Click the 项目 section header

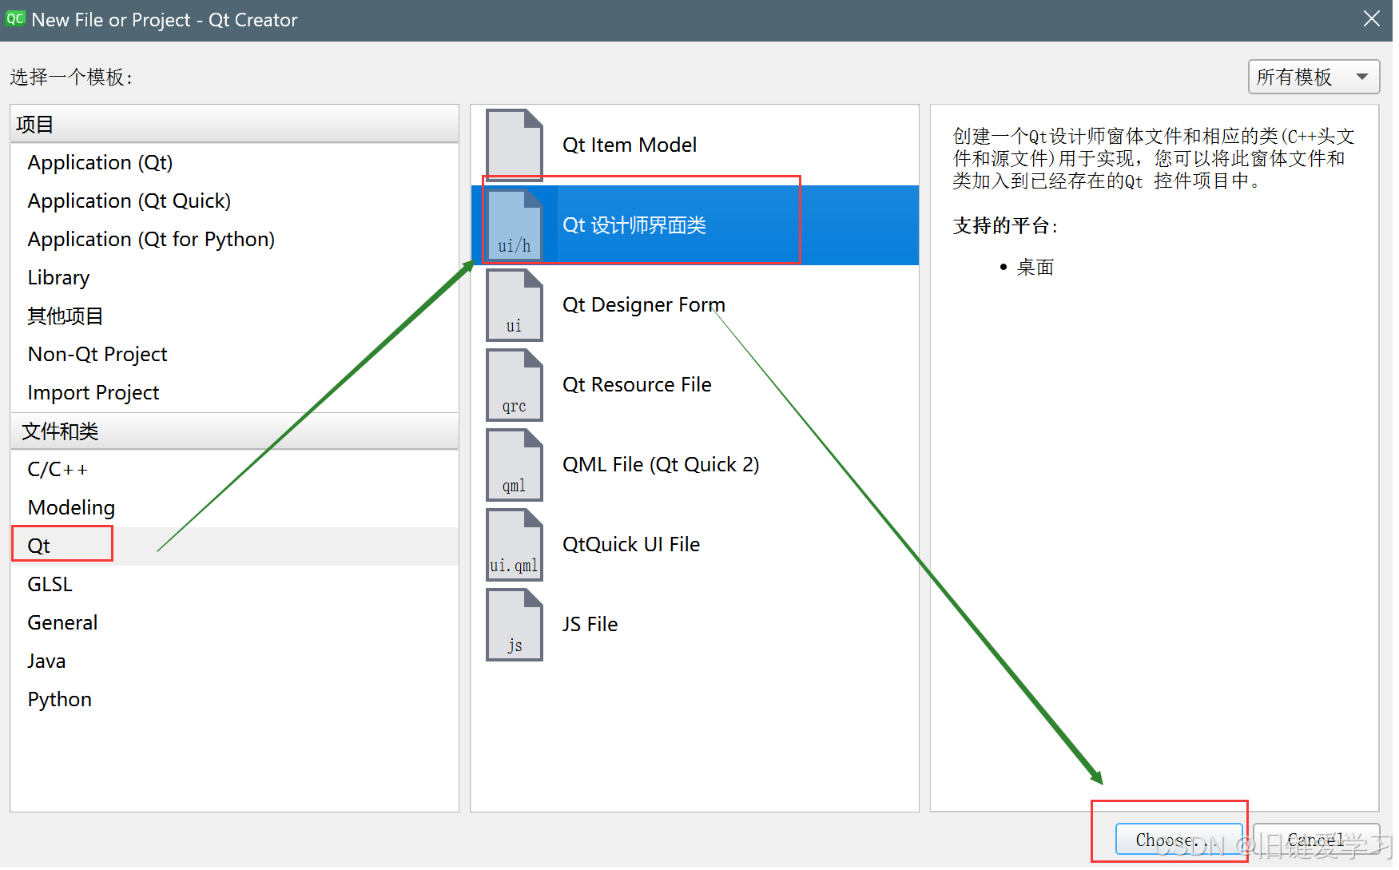point(235,125)
